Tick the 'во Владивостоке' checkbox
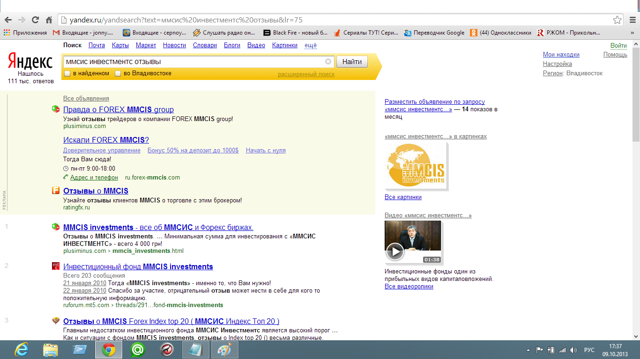Screen dimensions: 640x359 pyautogui.click(x=118, y=73)
